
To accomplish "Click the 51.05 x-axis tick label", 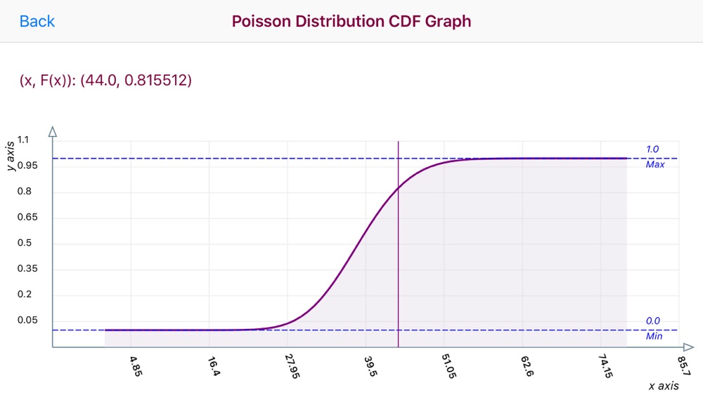I will pos(449,366).
